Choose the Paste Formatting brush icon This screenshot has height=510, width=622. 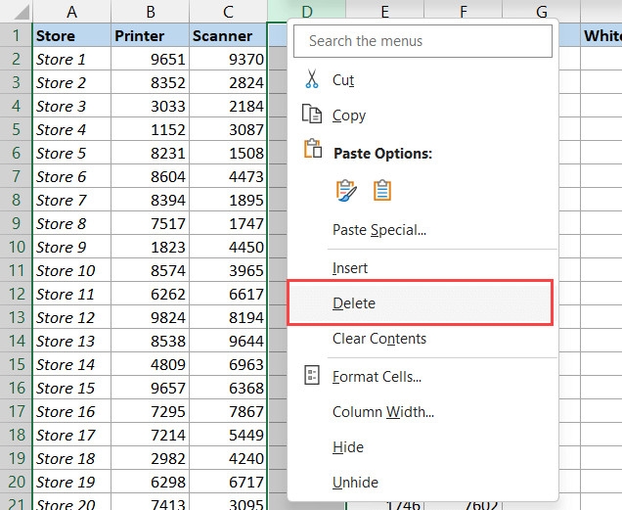[x=346, y=191]
